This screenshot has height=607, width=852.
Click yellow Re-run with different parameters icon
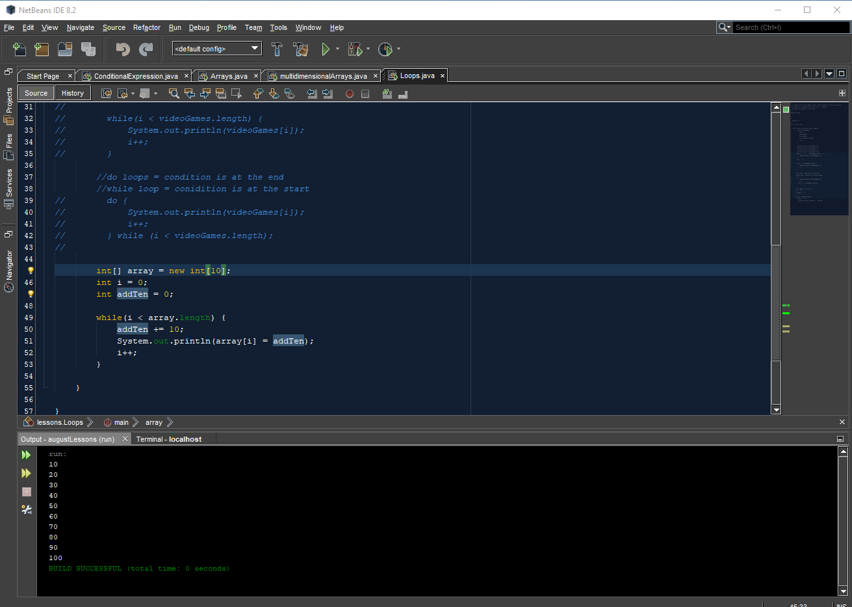(27, 473)
